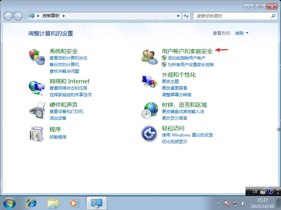Open 添加或删除用户帐户

[186, 58]
